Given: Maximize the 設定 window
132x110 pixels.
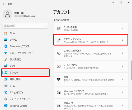Looking at the screenshot, I should point(121,3).
